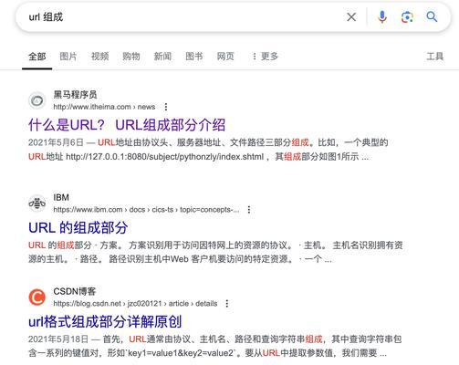Start voice search with microphone icon
The image size is (459, 365).
(x=382, y=17)
